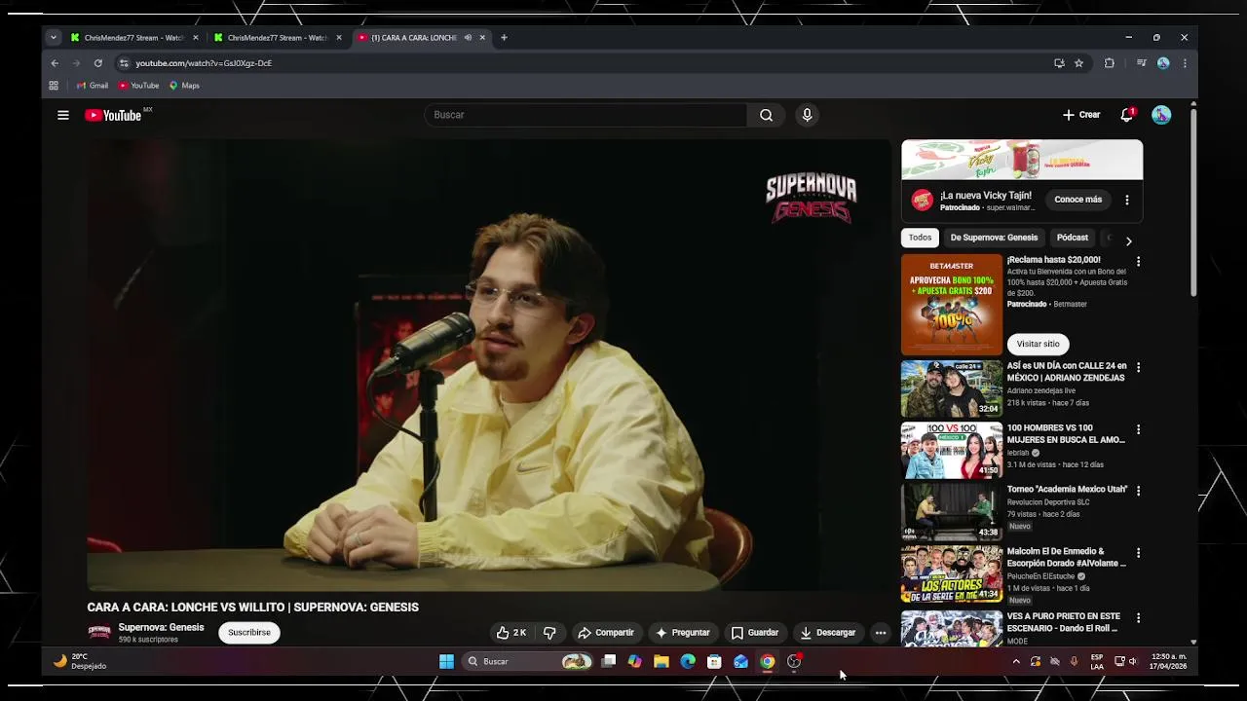This screenshot has width=1247, height=701.
Task: Click Windows taskbar Buscar search box
Action: pyautogui.click(x=528, y=661)
